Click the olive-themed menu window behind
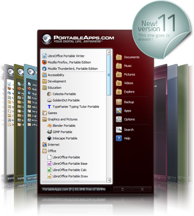The image size is (194, 216). 19,123
